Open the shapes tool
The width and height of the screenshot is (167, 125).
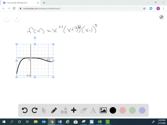pos(64,110)
